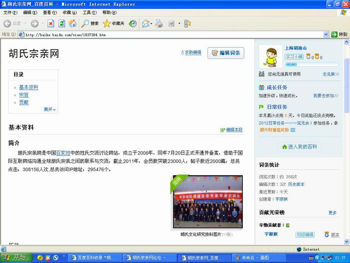350x263 pixels.
Task: Open the 贡献 contents link
Action: click(x=24, y=102)
